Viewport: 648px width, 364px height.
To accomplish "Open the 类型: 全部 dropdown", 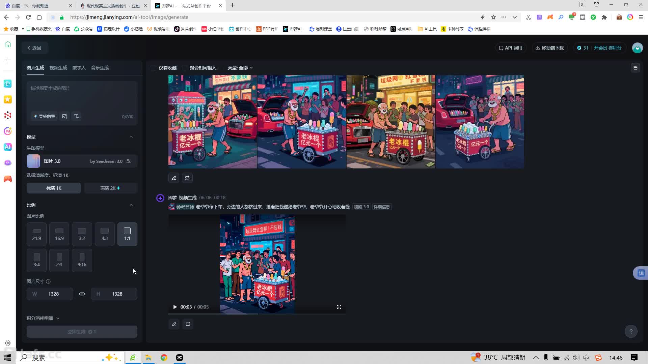I will (x=240, y=68).
